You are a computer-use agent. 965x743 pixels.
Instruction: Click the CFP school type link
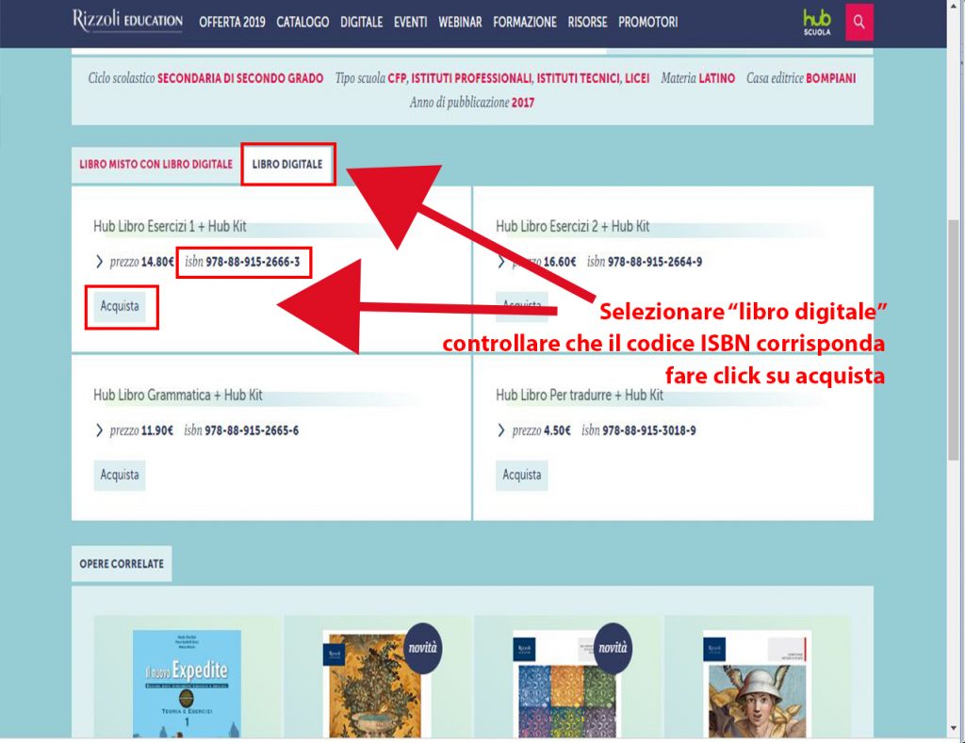coord(397,79)
